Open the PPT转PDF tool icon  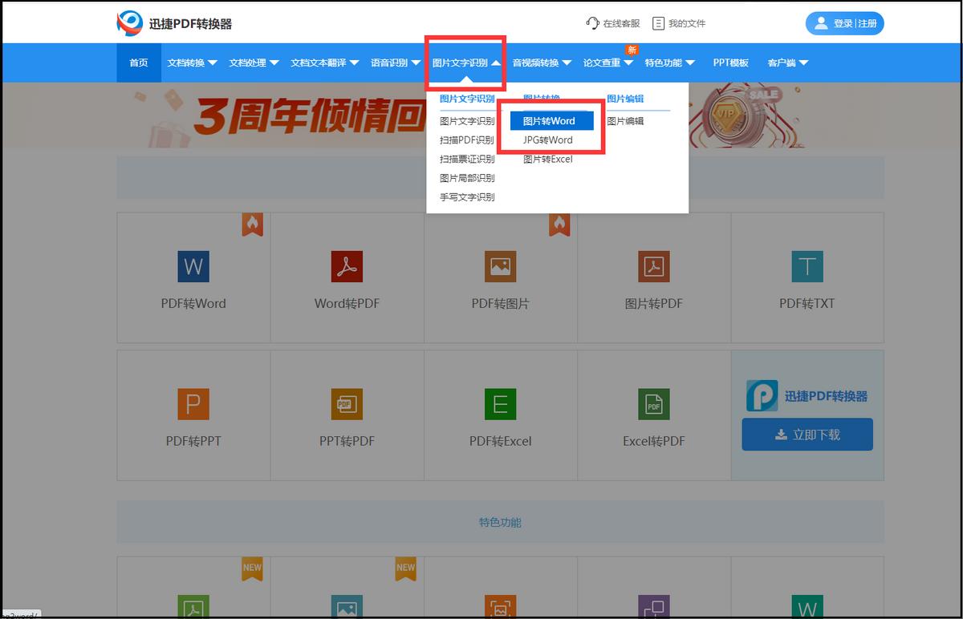coord(347,405)
